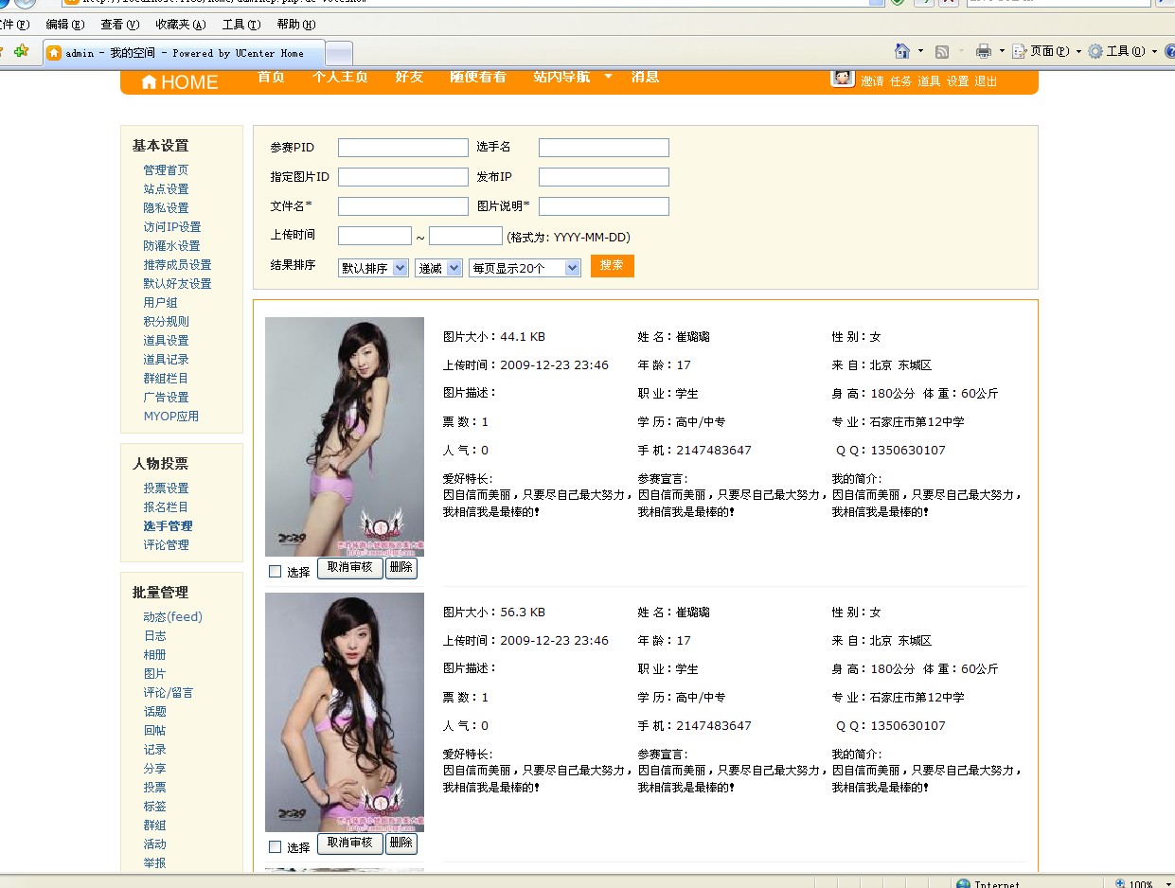The width and height of the screenshot is (1175, 888).
Task: Open the 默认排序 sort dropdown
Action: click(x=373, y=268)
